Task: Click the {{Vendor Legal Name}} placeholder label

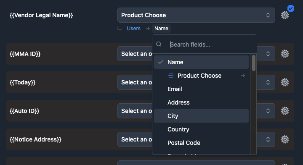Action: pyautogui.click(x=41, y=15)
